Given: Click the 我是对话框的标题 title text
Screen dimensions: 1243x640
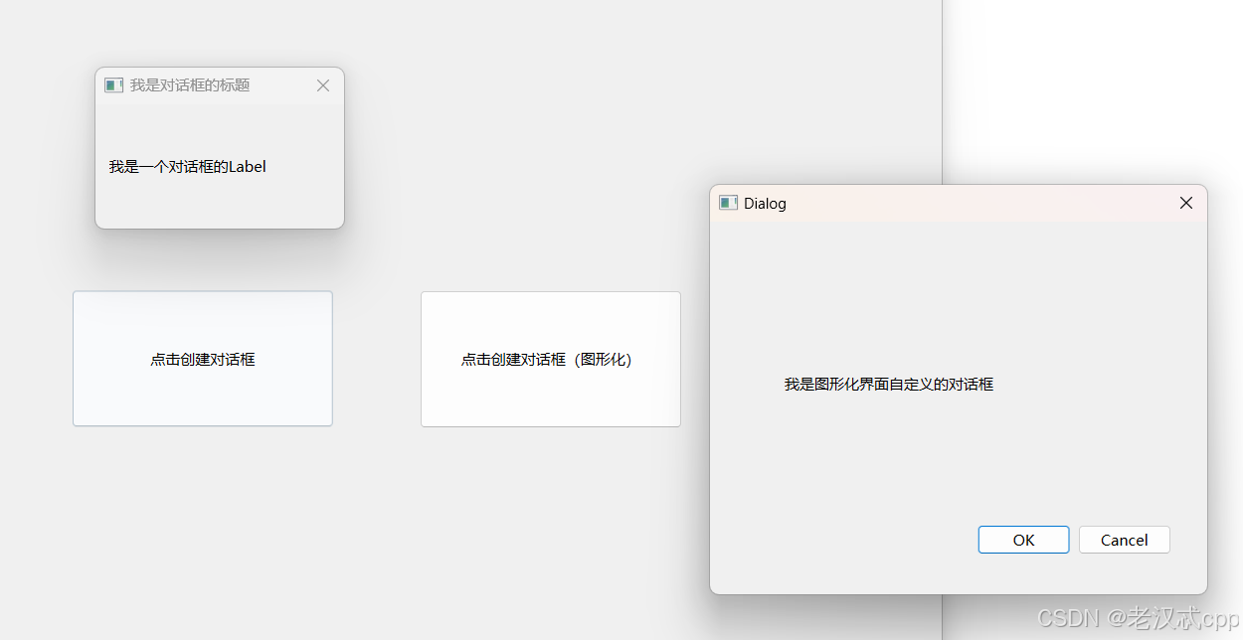Looking at the screenshot, I should pyautogui.click(x=190, y=85).
